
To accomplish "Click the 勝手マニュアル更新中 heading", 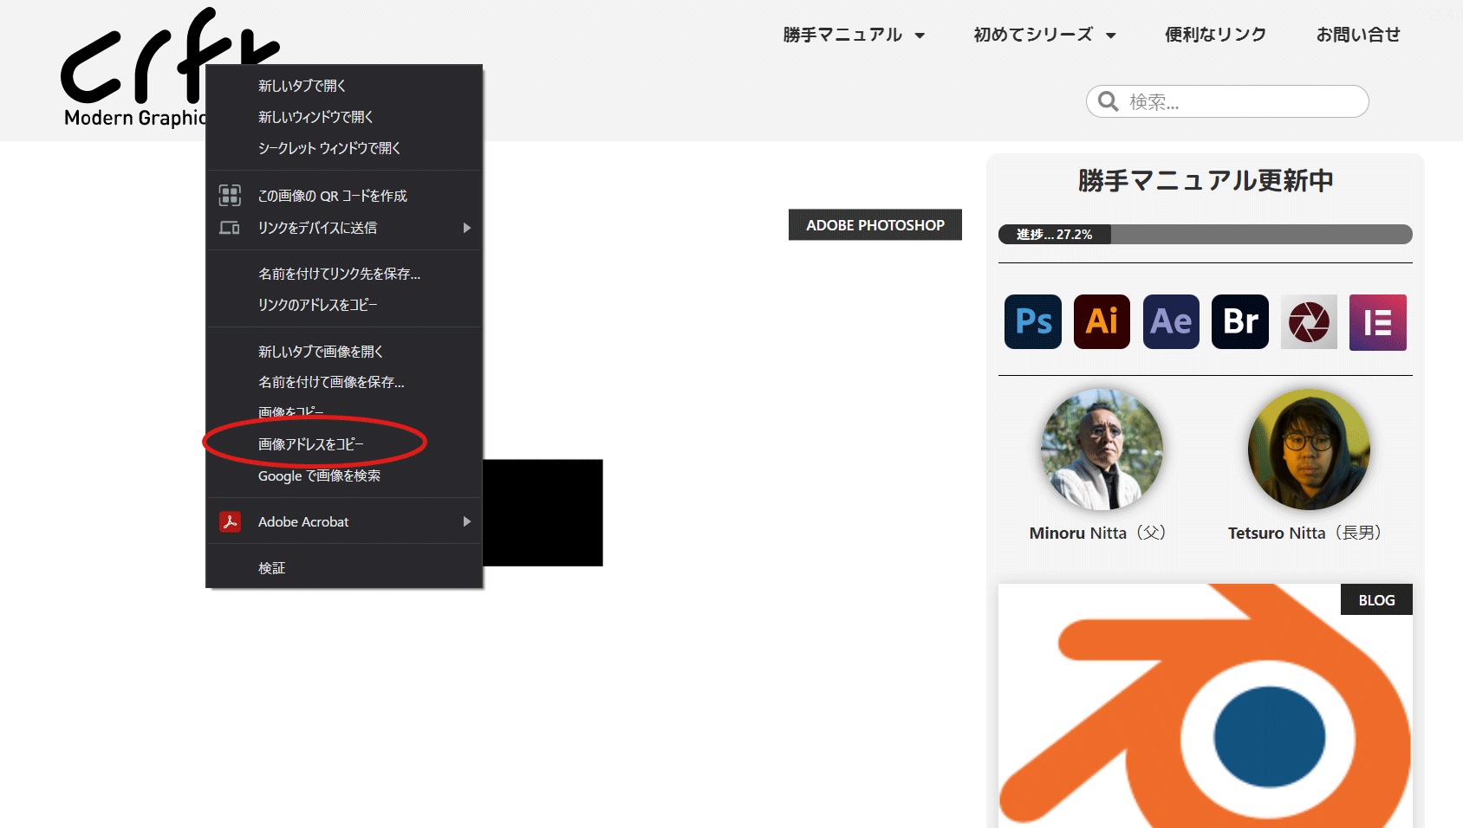I will click(1206, 180).
